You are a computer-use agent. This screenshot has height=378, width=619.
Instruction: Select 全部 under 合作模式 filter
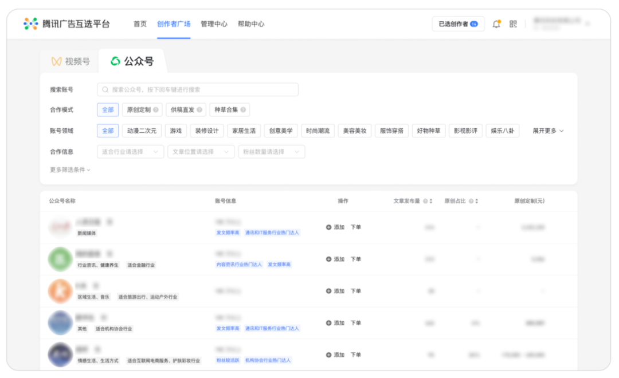108,110
